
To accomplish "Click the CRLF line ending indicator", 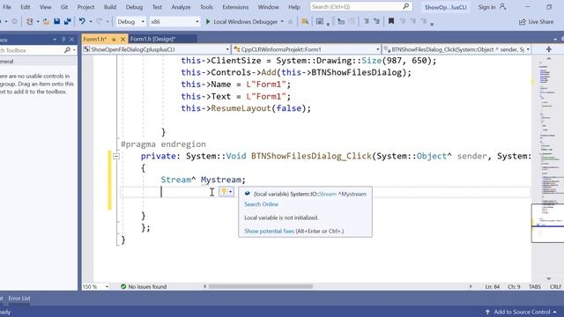I will click(x=556, y=286).
